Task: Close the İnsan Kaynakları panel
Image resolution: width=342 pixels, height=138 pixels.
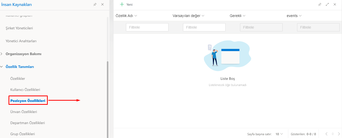Action: tap(102, 5)
